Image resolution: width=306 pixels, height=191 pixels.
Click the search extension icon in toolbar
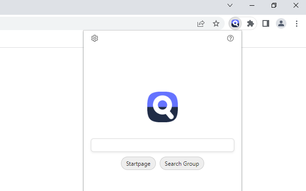pyautogui.click(x=235, y=23)
